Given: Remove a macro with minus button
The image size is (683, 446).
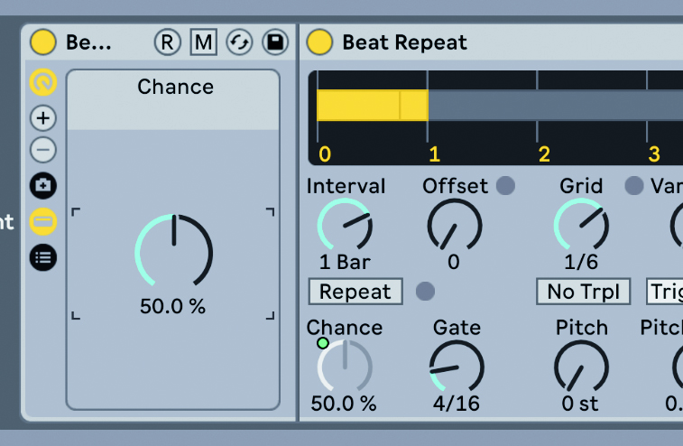Looking at the screenshot, I should [42, 150].
